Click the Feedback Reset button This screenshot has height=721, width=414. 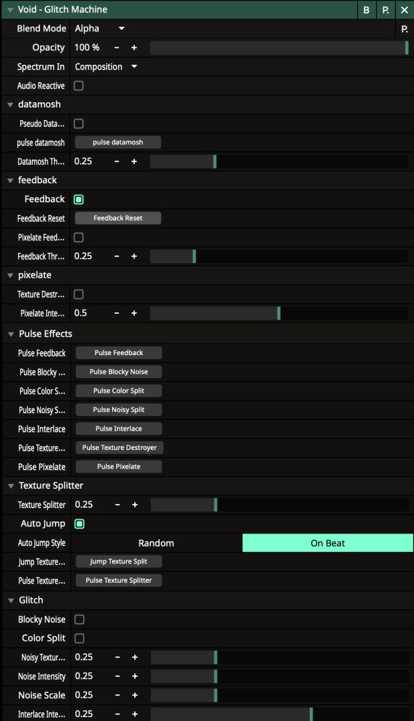click(118, 218)
